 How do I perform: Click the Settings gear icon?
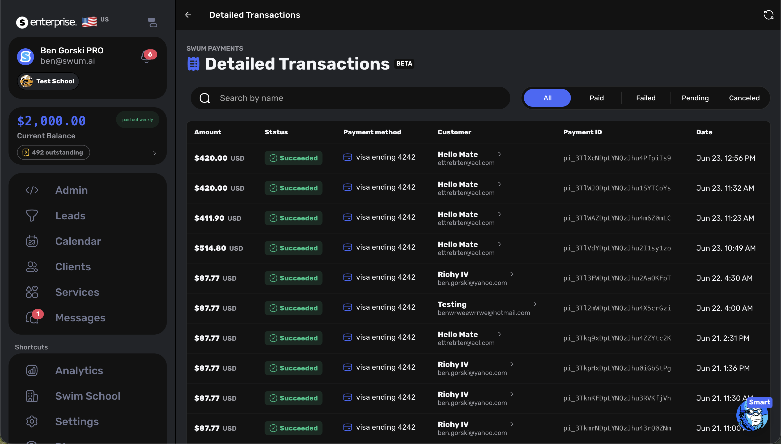point(32,421)
